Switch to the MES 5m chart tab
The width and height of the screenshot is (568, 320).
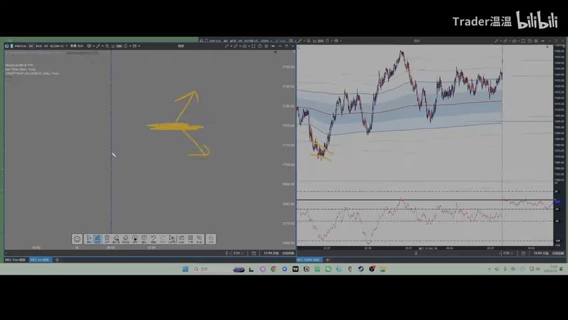[40, 260]
